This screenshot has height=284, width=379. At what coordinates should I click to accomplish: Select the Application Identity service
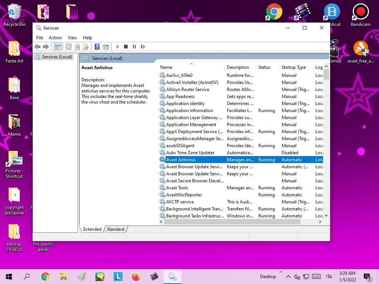coord(241,104)
